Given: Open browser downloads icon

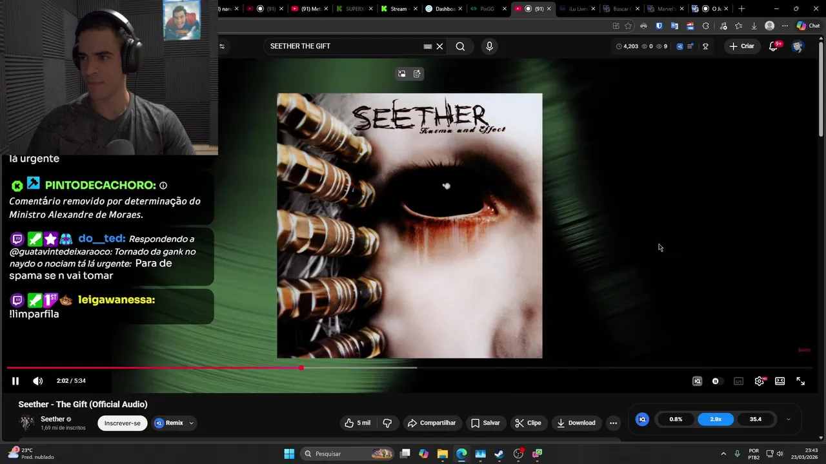Looking at the screenshot, I should tap(754, 26).
